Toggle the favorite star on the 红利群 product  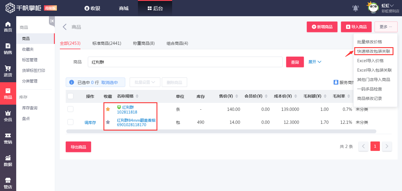(x=108, y=109)
